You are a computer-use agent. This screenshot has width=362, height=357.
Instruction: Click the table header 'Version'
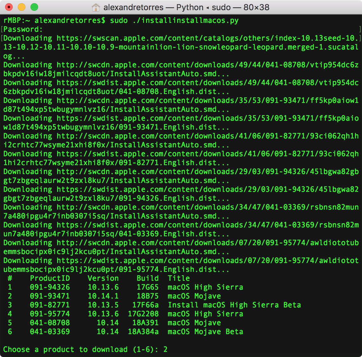coord(103,278)
